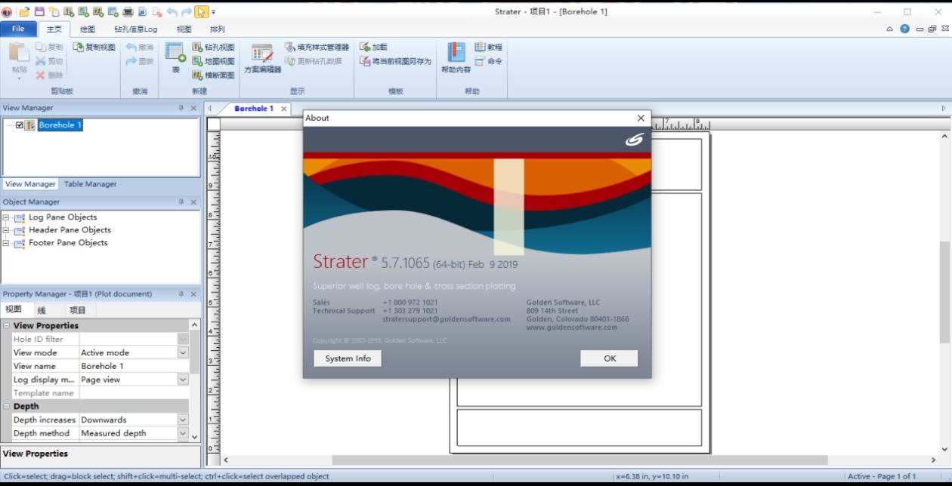This screenshot has width=952, height=486.
Task: Open the 教程 tutorial from the ribbon
Action: [489, 47]
